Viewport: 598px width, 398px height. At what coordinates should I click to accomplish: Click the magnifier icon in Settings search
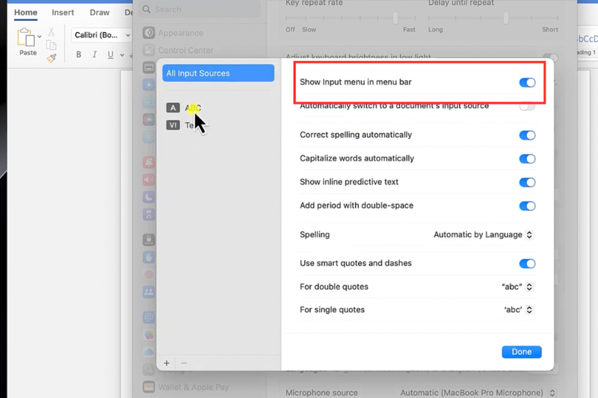coord(147,9)
